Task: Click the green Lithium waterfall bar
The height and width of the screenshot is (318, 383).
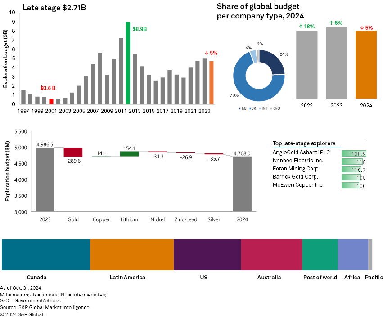Action: (x=130, y=154)
